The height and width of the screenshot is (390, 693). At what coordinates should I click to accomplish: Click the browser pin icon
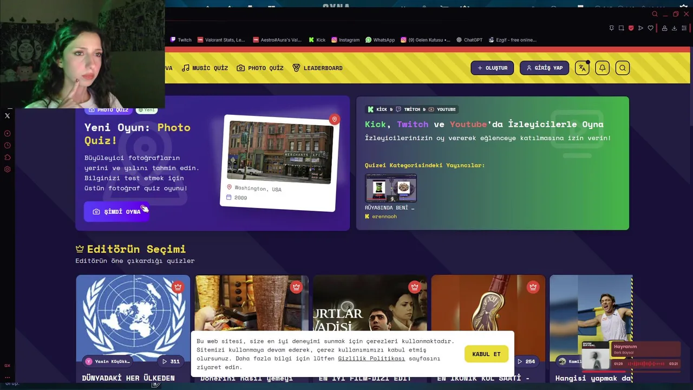click(x=611, y=28)
